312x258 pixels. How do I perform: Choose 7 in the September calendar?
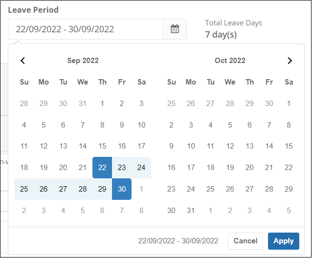click(83, 125)
